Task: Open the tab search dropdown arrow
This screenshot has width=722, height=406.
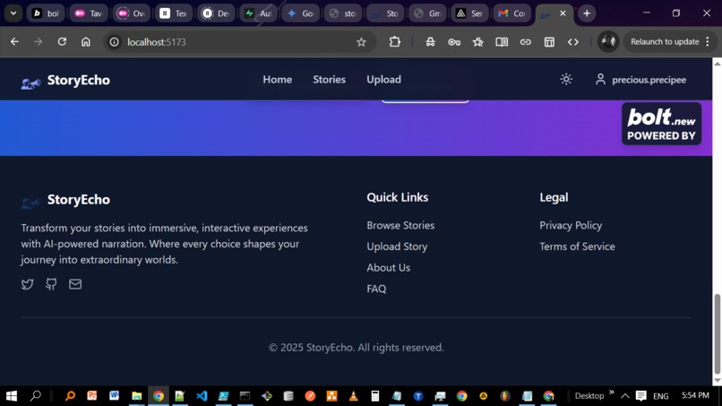Action: click(13, 13)
